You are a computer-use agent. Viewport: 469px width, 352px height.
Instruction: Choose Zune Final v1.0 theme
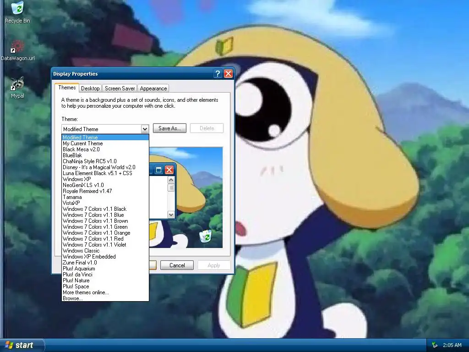coord(105,263)
